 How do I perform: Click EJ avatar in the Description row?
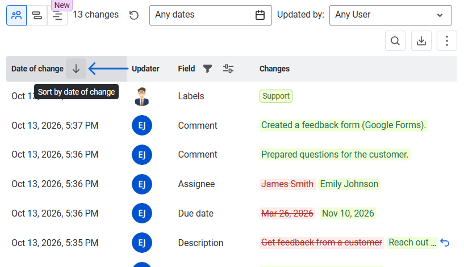tap(142, 243)
